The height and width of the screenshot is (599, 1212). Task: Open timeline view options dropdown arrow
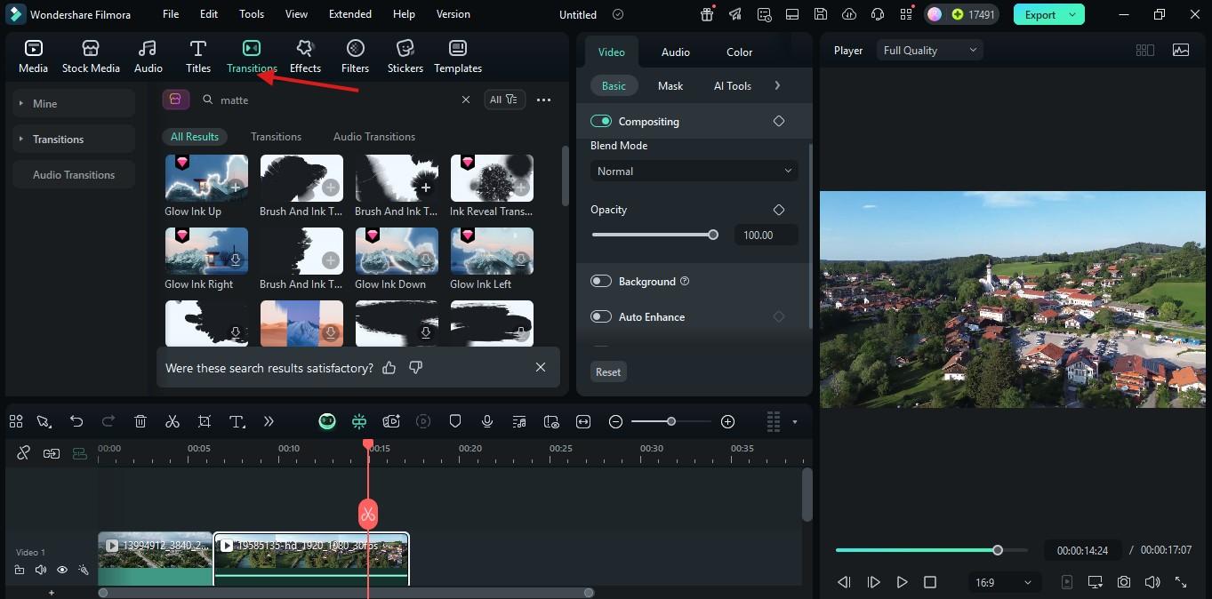(x=795, y=421)
